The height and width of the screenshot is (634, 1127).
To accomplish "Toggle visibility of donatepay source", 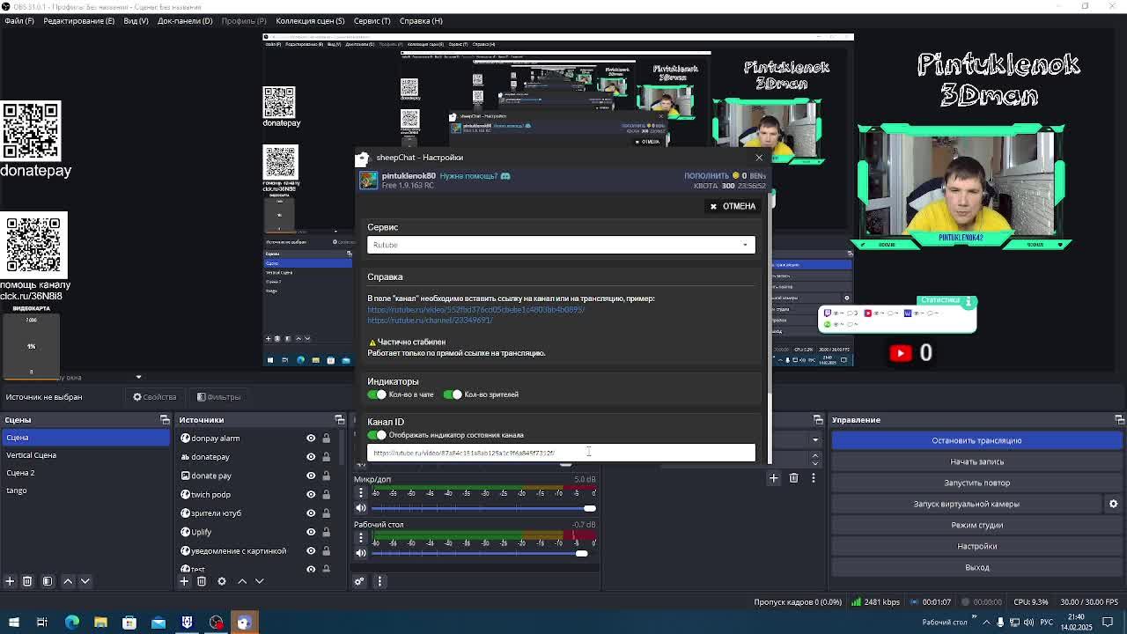I will (x=311, y=457).
